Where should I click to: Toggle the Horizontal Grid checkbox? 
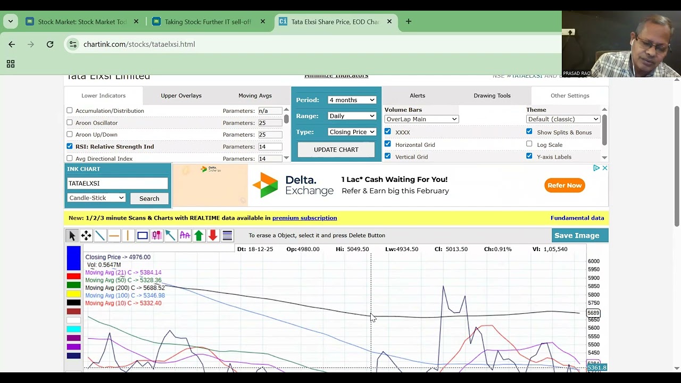[x=387, y=144]
